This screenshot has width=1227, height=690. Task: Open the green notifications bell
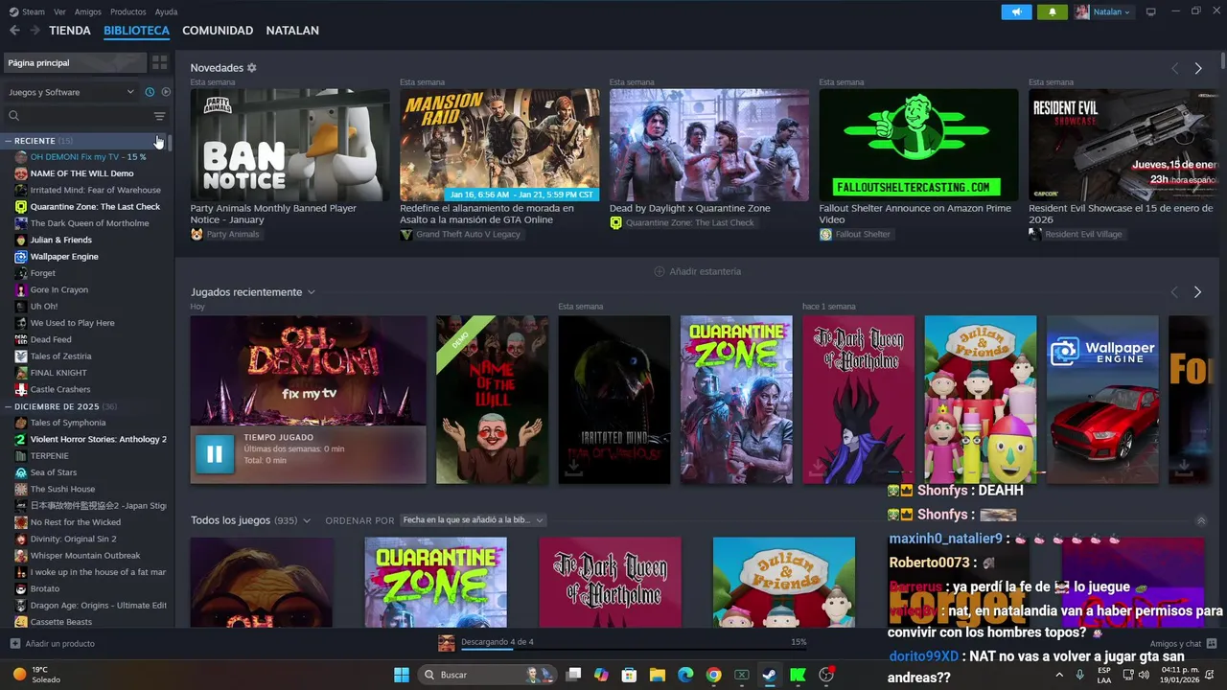(x=1053, y=11)
